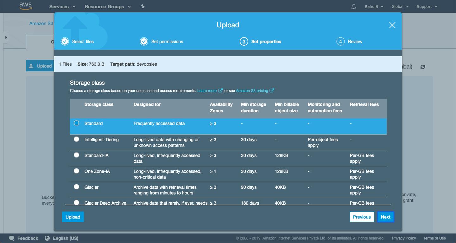
Task: Expand the Services dropdown menu
Action: pyautogui.click(x=62, y=7)
